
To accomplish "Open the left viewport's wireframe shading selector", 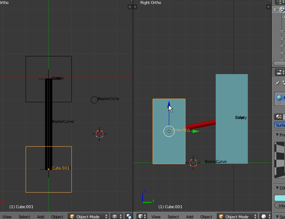I will (117, 216).
